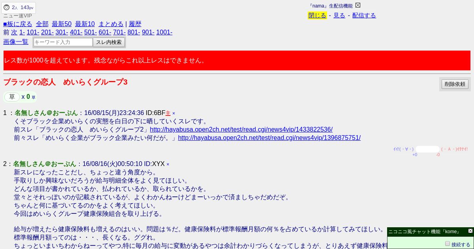
Task: Open the previous thread link ending 1433822536
Action: coord(241,130)
